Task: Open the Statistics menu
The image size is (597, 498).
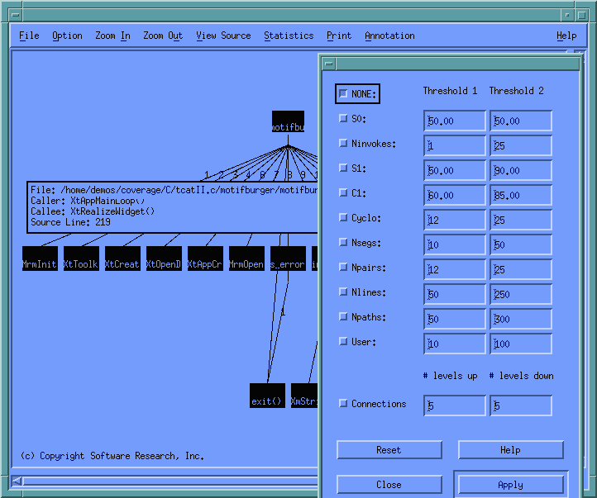Action: click(289, 36)
